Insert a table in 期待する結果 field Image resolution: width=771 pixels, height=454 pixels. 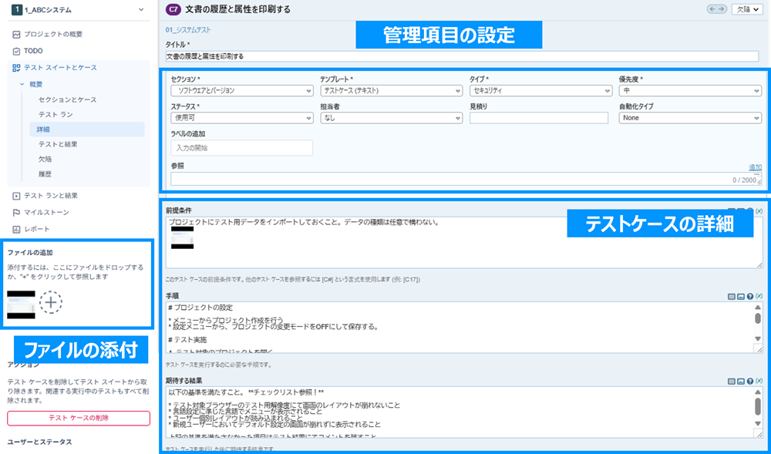click(732, 381)
